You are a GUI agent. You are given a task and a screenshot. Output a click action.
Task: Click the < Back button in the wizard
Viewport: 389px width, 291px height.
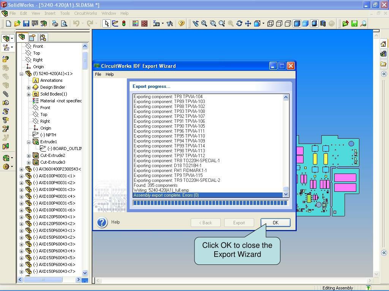coord(206,222)
